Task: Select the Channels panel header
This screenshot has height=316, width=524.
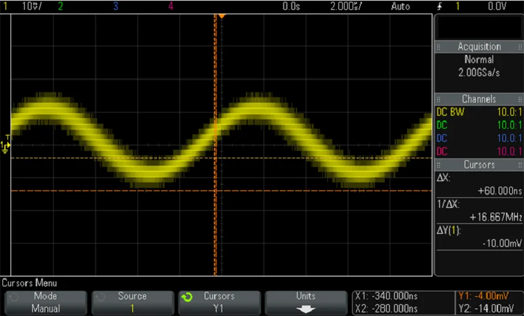Action: (x=479, y=99)
